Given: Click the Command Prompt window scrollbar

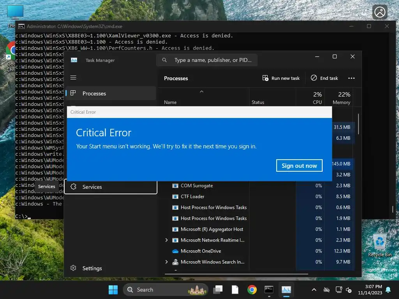Looking at the screenshot, I should coord(393,209).
